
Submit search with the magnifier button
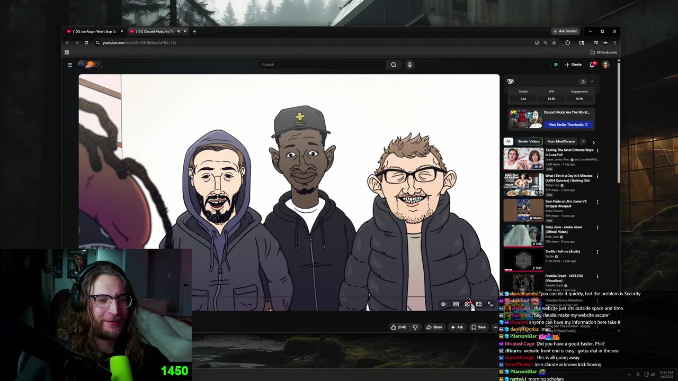[x=394, y=65]
